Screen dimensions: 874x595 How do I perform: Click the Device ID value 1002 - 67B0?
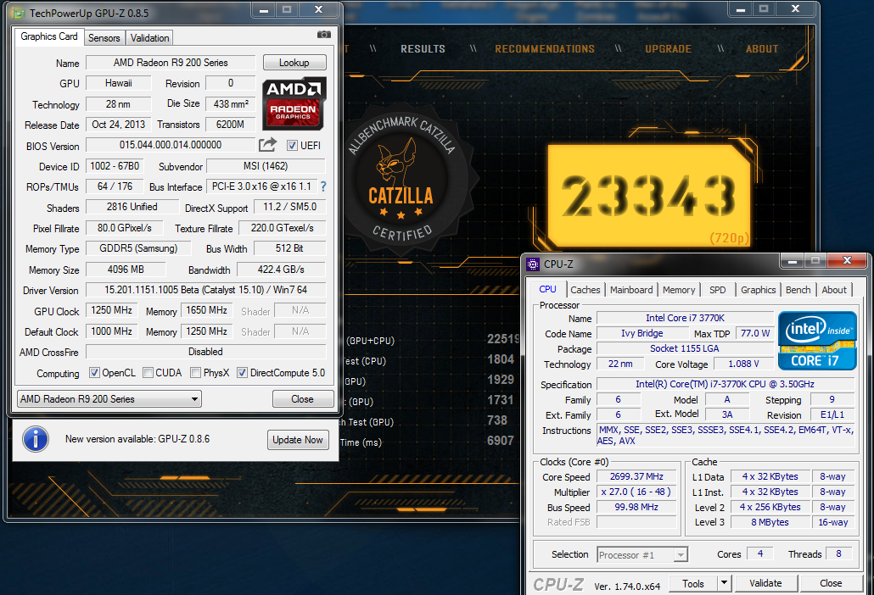[x=115, y=166]
